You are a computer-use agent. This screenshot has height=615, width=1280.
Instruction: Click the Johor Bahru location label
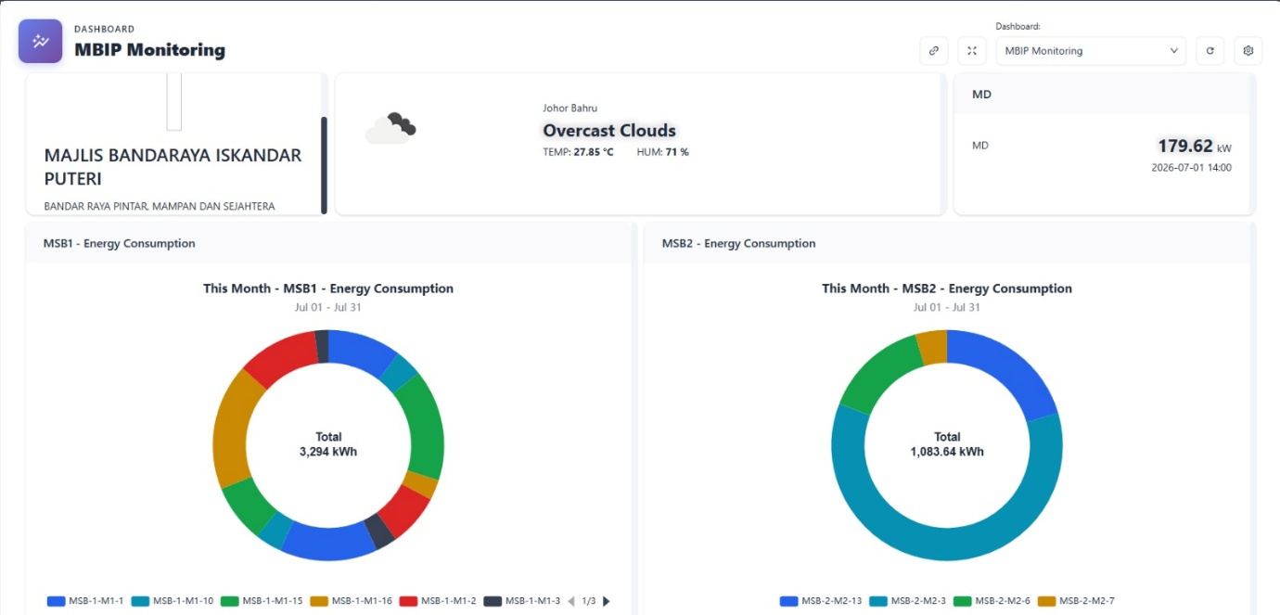point(570,109)
